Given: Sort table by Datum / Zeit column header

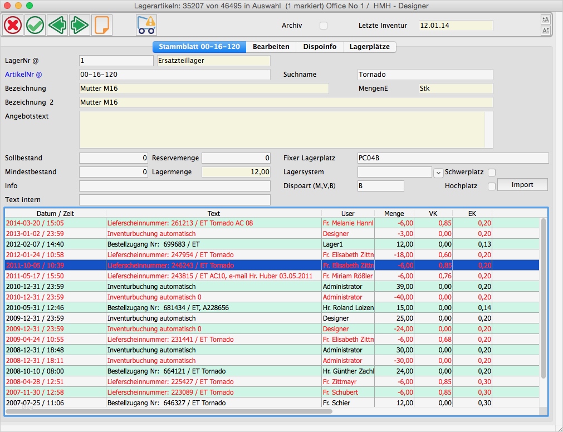Looking at the screenshot, I should point(55,213).
